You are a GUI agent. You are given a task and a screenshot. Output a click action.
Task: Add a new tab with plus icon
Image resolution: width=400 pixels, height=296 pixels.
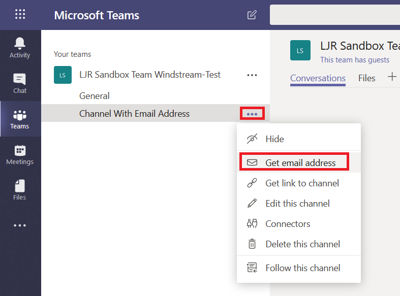392,77
